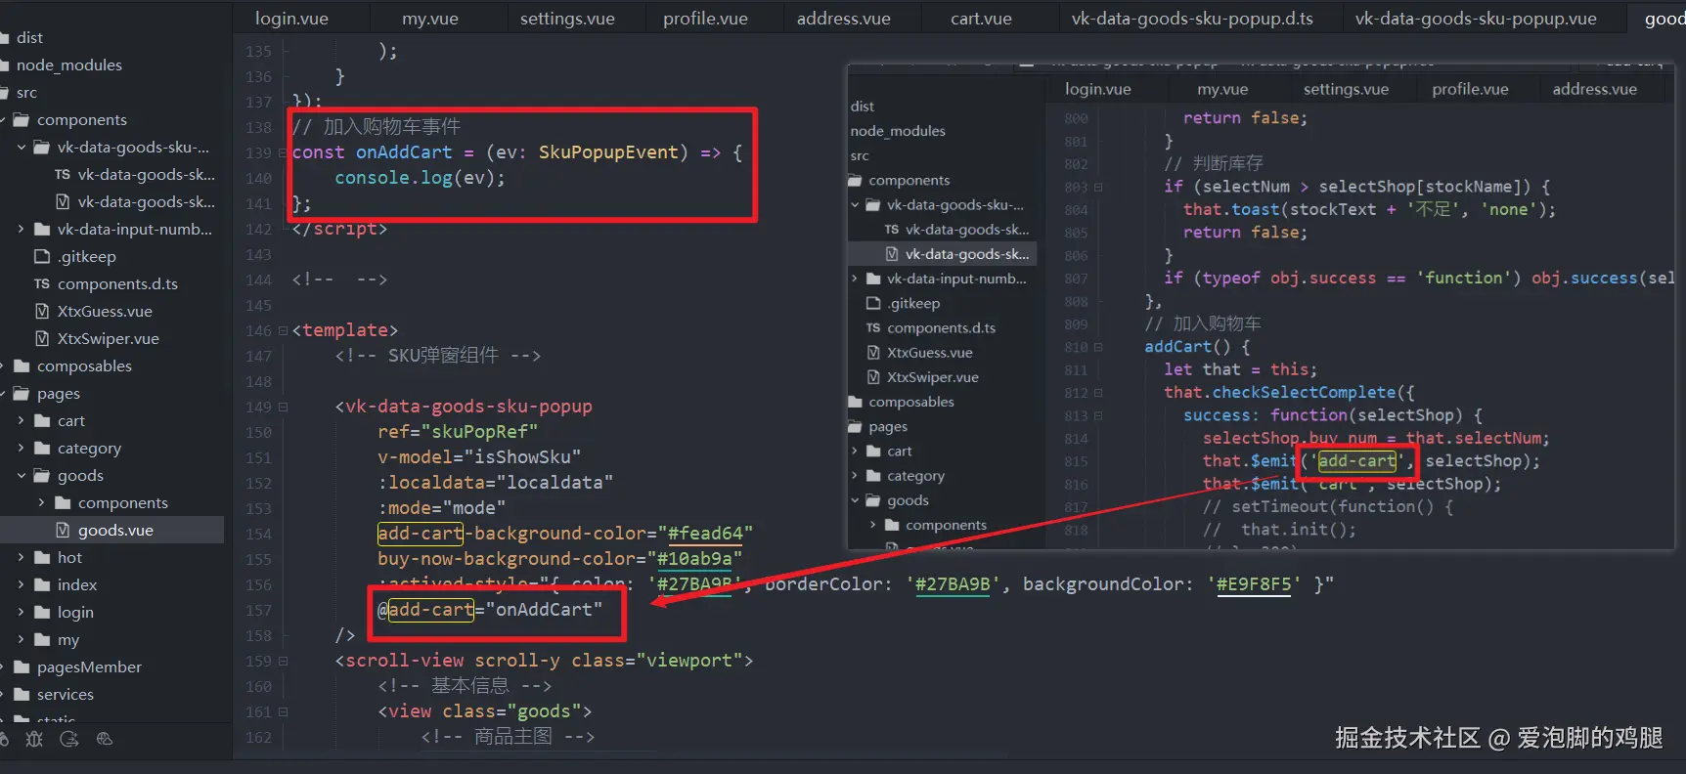Click the folder icon beside composables in the left tree
The image size is (1686, 774).
pyautogui.click(x=22, y=365)
